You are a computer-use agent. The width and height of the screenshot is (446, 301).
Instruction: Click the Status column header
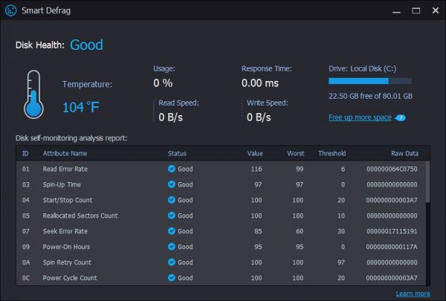(177, 154)
